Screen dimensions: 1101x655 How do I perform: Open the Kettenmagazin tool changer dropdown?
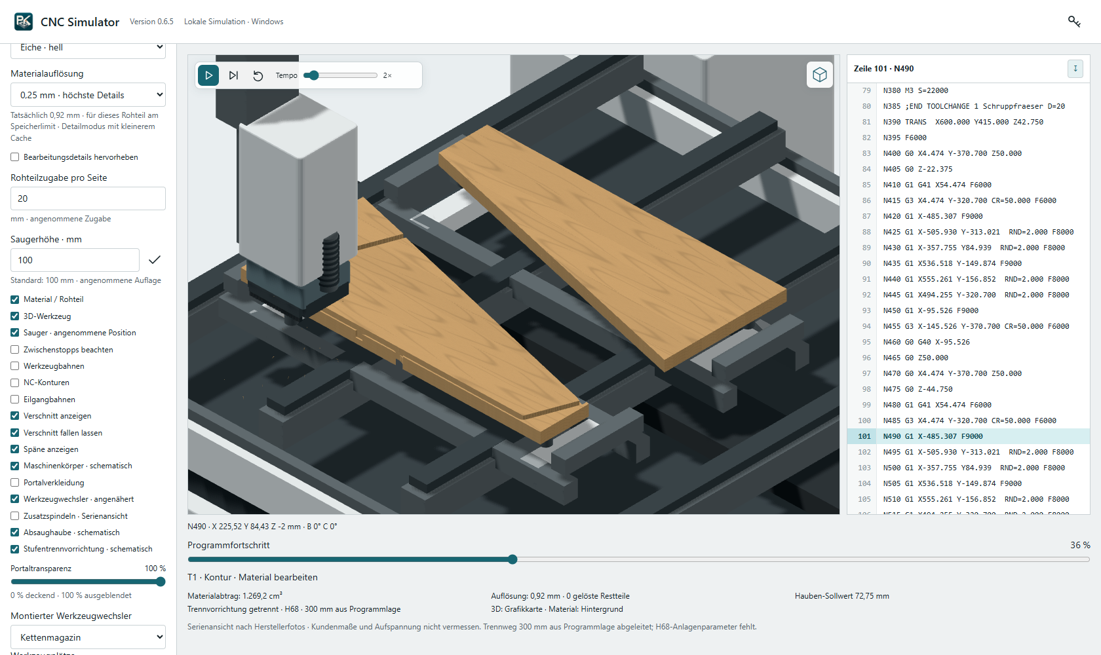(x=88, y=637)
